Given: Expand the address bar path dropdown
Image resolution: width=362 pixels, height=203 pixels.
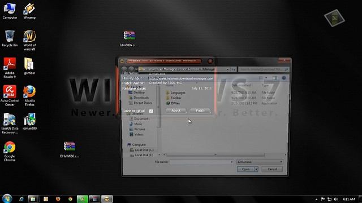Looking at the screenshot, I should pos(227,69).
